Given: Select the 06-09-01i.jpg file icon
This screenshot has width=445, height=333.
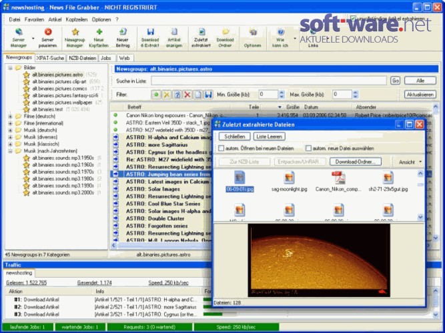Looking at the screenshot, I should click(x=240, y=178).
